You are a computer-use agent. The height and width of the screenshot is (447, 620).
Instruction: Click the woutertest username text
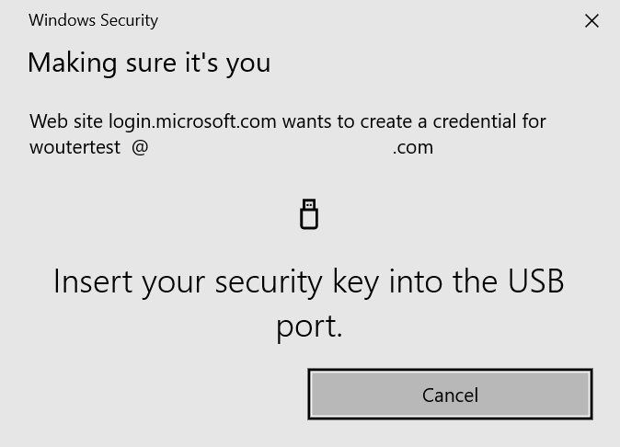pos(75,147)
